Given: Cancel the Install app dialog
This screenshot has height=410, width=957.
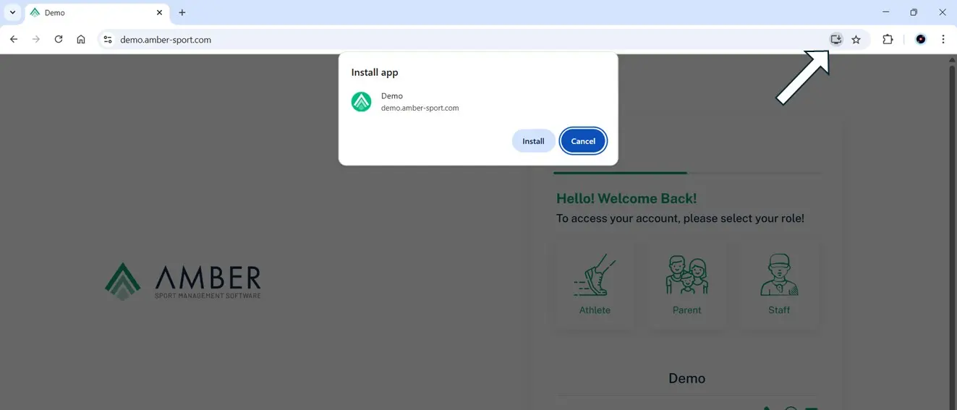Looking at the screenshot, I should click(583, 141).
